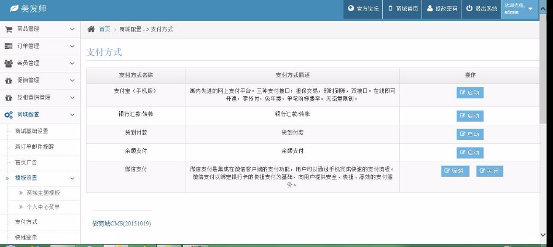
Task: Expand the 促销管理 menu chevron
Action: coord(73,80)
